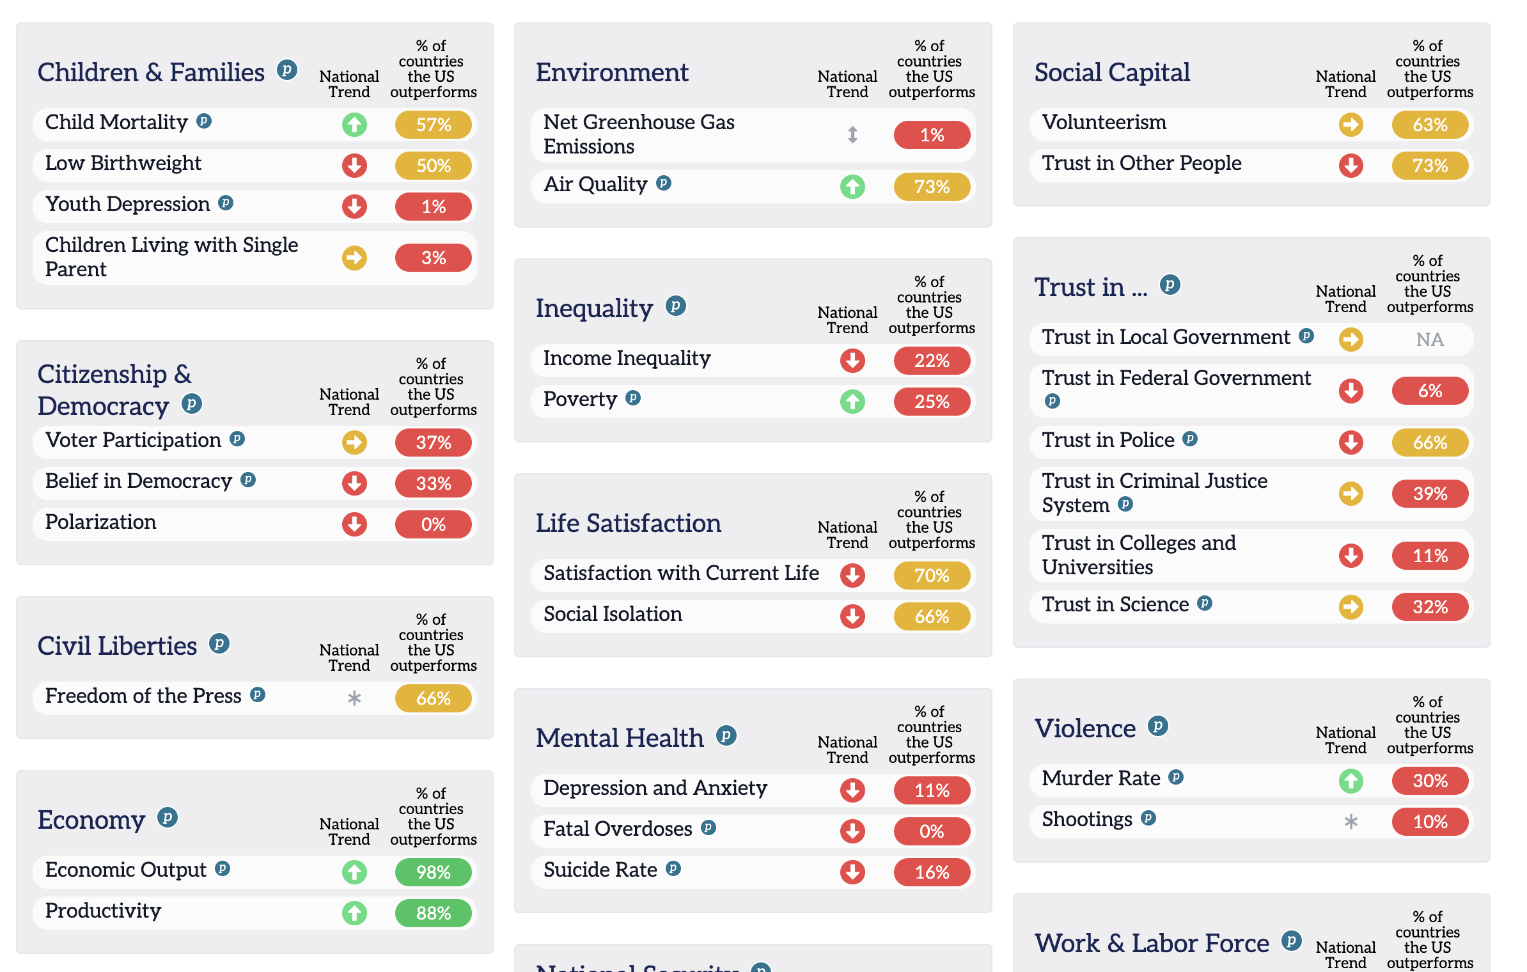Open the info icon beside Murder Rate
Screen dimensions: 1527x972
pyautogui.click(x=1176, y=777)
